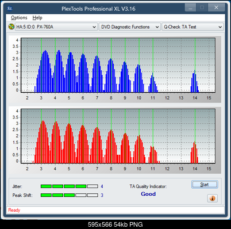Open the DVD Diagnostic Functions dropdown
Image resolution: width=231 pixels, height=229 pixels.
tap(129, 27)
